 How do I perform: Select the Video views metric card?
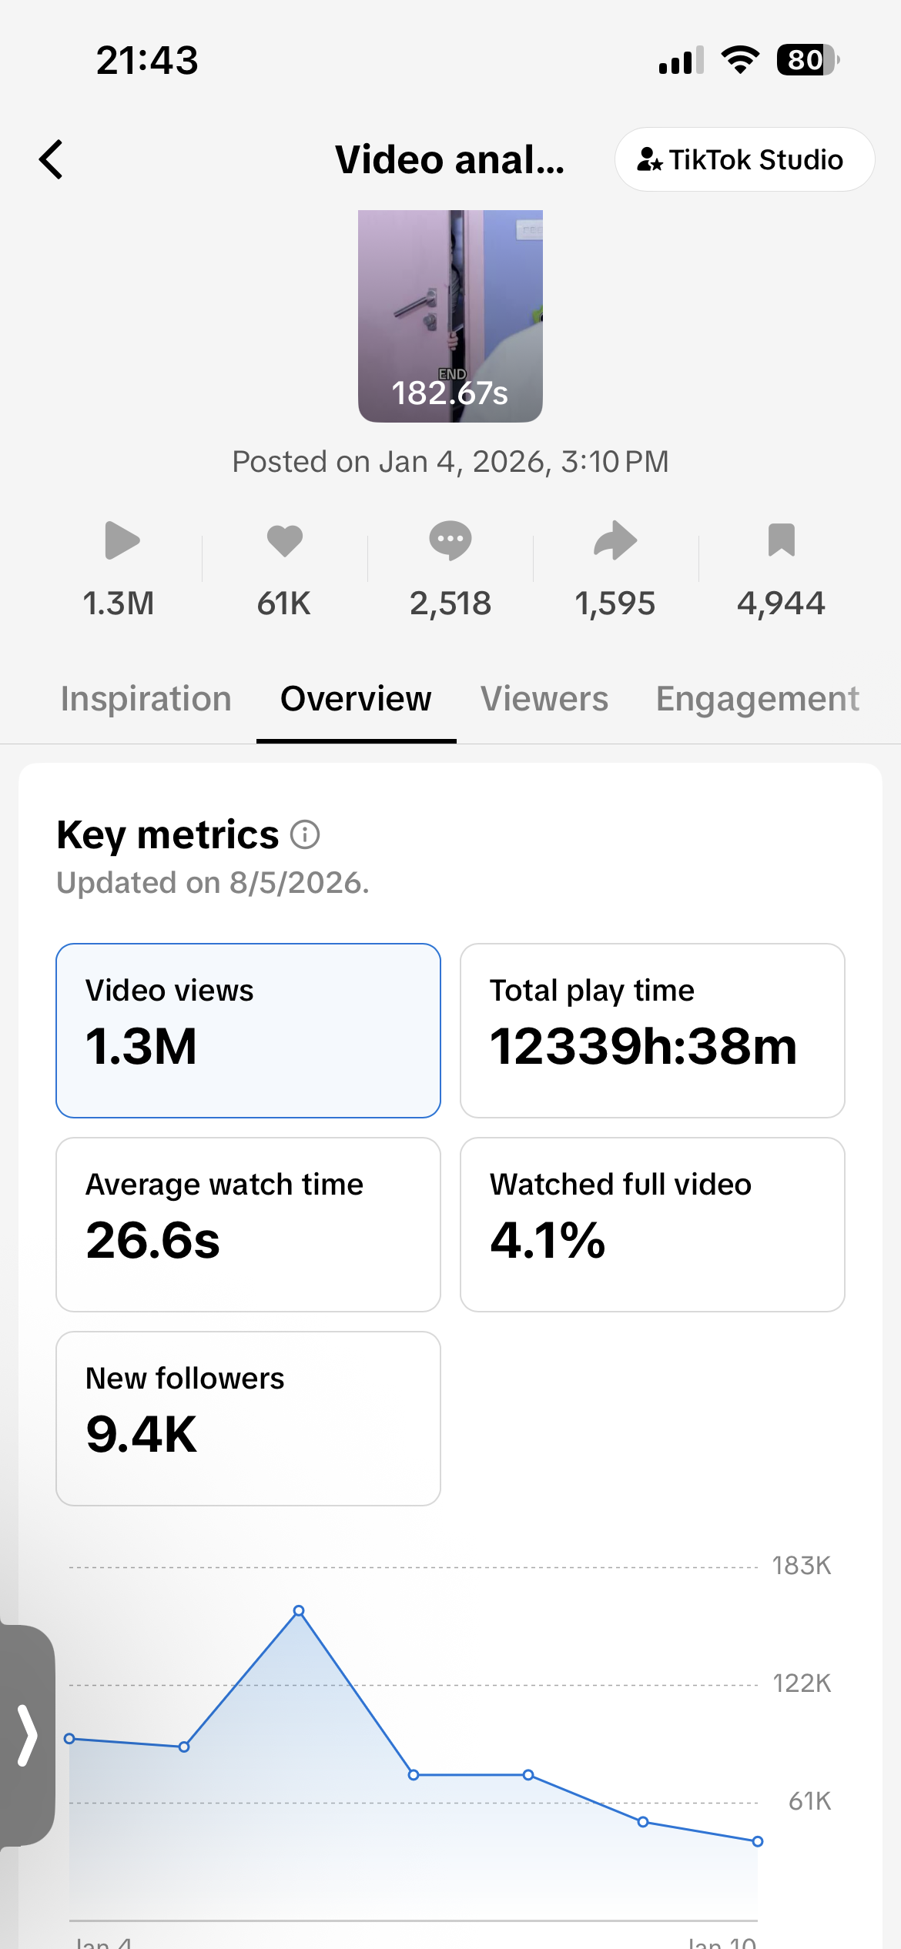pos(248,1031)
